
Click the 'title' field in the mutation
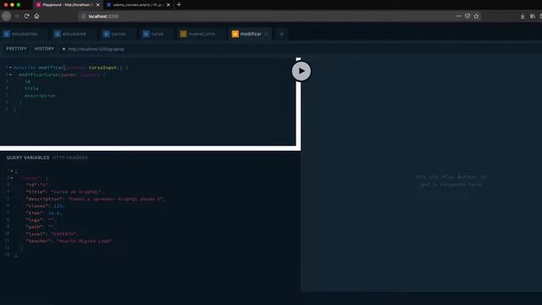(x=31, y=88)
